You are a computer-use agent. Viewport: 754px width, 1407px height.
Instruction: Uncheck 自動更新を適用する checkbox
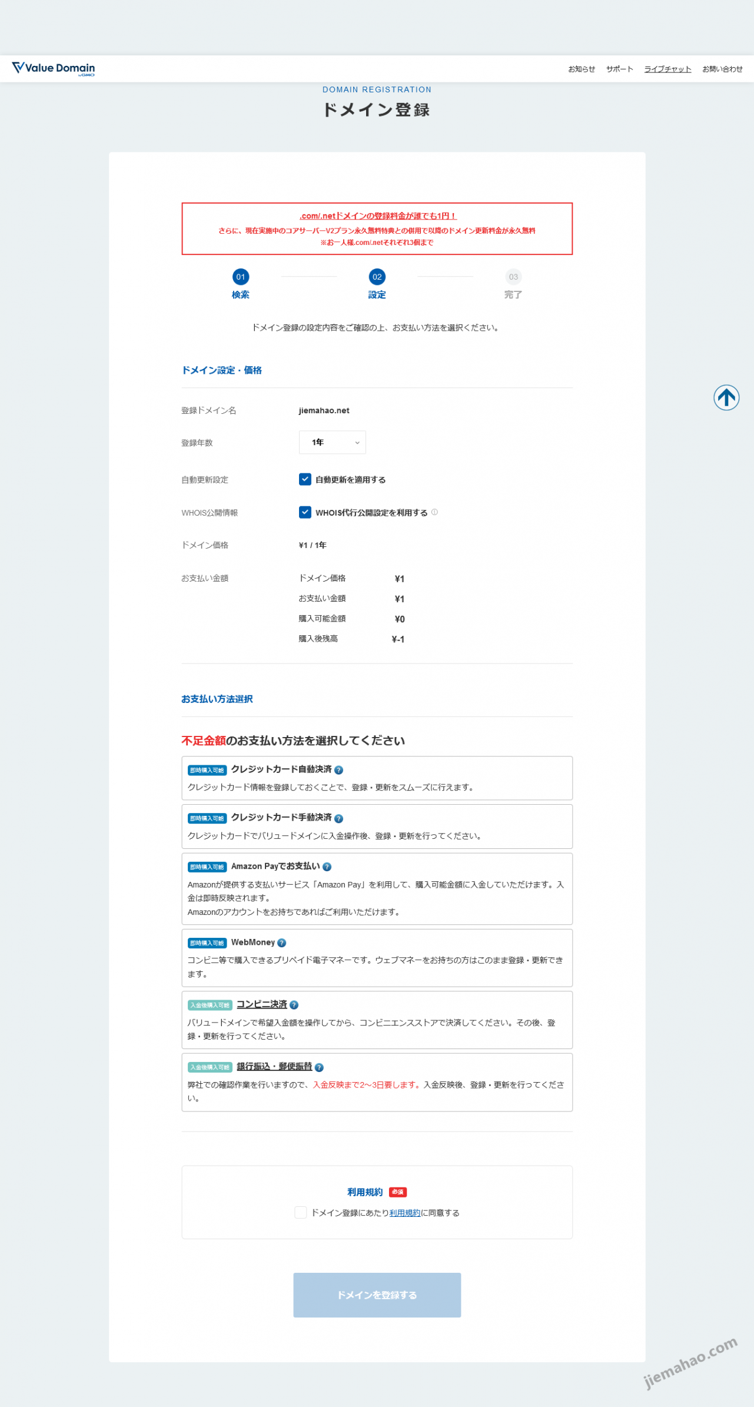point(305,479)
